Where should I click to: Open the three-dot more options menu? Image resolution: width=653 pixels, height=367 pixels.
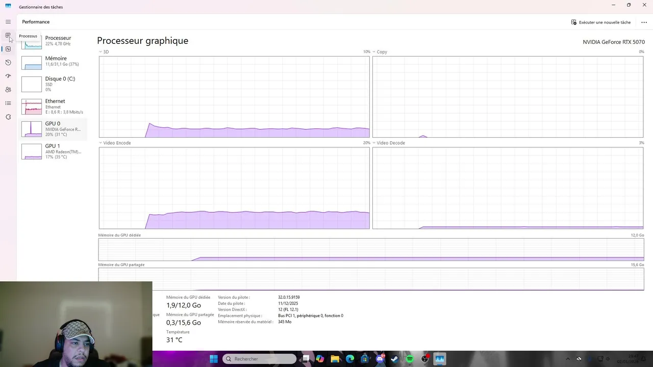coord(644,22)
